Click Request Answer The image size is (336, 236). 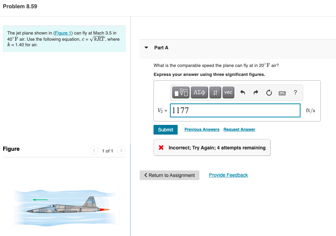tap(239, 129)
